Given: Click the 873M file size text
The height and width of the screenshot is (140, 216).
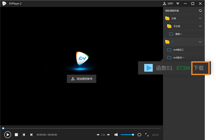Looking at the screenshot, I should click(x=183, y=68).
